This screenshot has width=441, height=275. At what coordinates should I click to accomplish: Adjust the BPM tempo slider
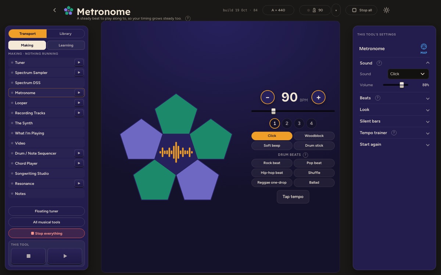(x=293, y=111)
